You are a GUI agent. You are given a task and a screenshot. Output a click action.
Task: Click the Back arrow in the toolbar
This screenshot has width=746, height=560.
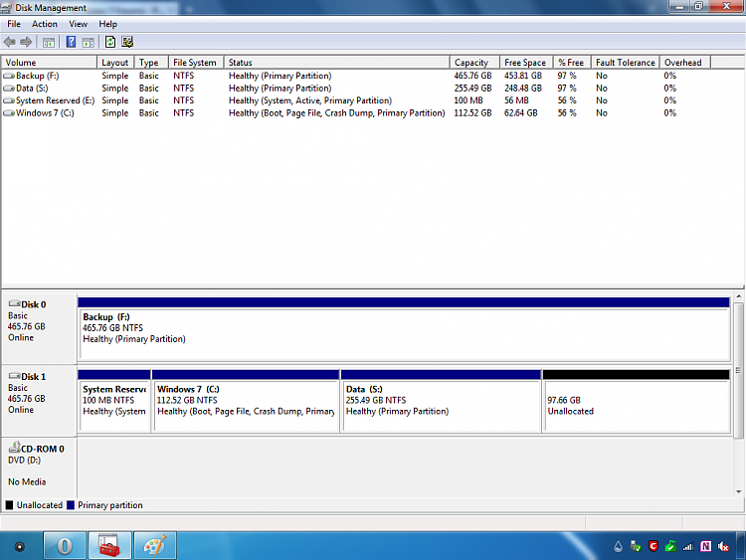(x=10, y=43)
